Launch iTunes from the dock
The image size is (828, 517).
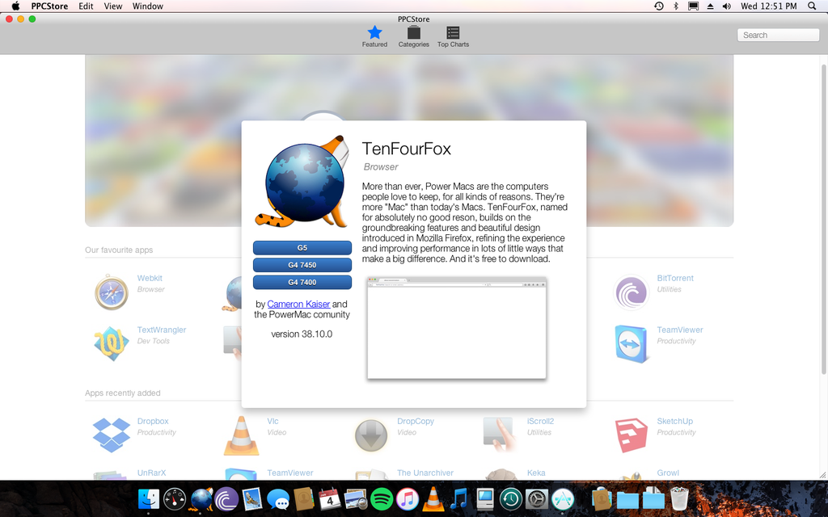coord(408,498)
